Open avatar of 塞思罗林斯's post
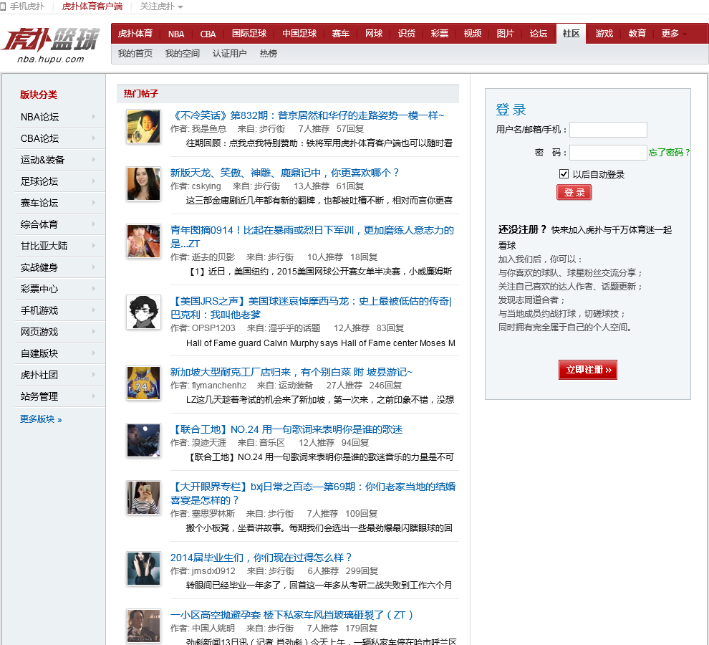 (143, 498)
